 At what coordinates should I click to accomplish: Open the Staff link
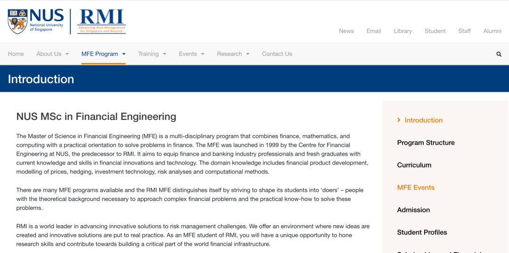465,31
